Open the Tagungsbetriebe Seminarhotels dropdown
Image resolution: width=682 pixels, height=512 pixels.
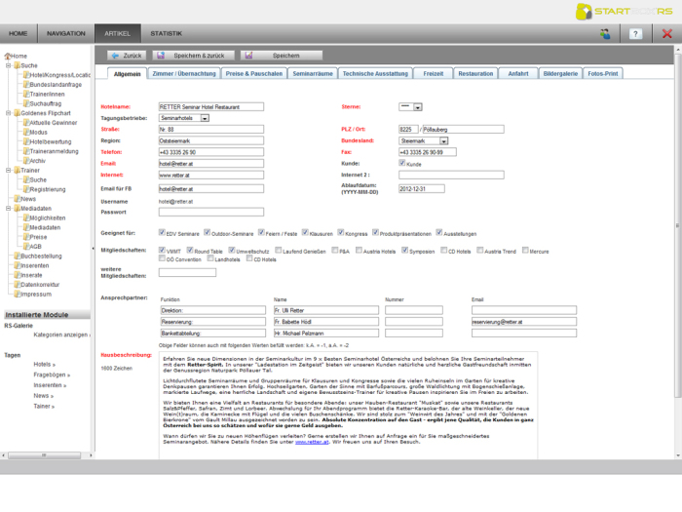click(x=184, y=118)
